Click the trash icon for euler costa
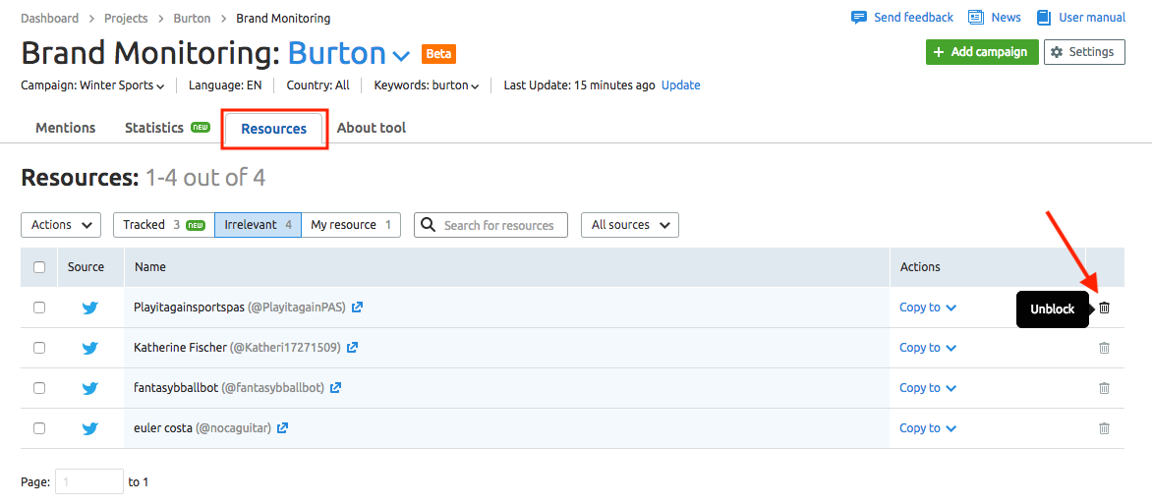The image size is (1152, 503). [x=1104, y=428]
